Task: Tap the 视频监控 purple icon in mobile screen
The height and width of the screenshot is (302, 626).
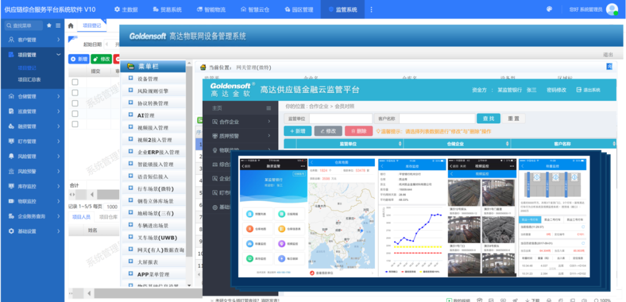Action: (x=282, y=244)
